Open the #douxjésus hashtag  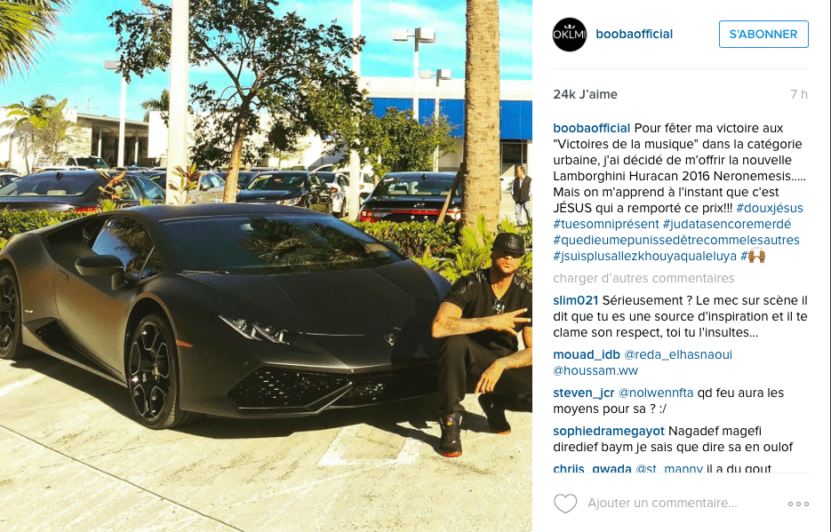(x=770, y=208)
